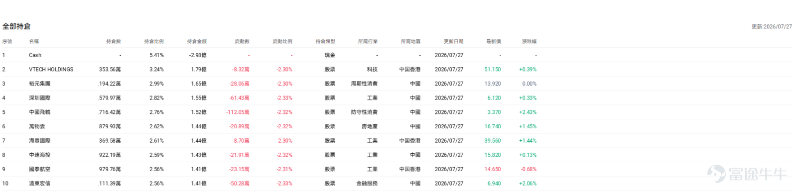Click the +2.43% price change
Image resolution: width=797 pixels, height=192 pixels.
coord(528,112)
